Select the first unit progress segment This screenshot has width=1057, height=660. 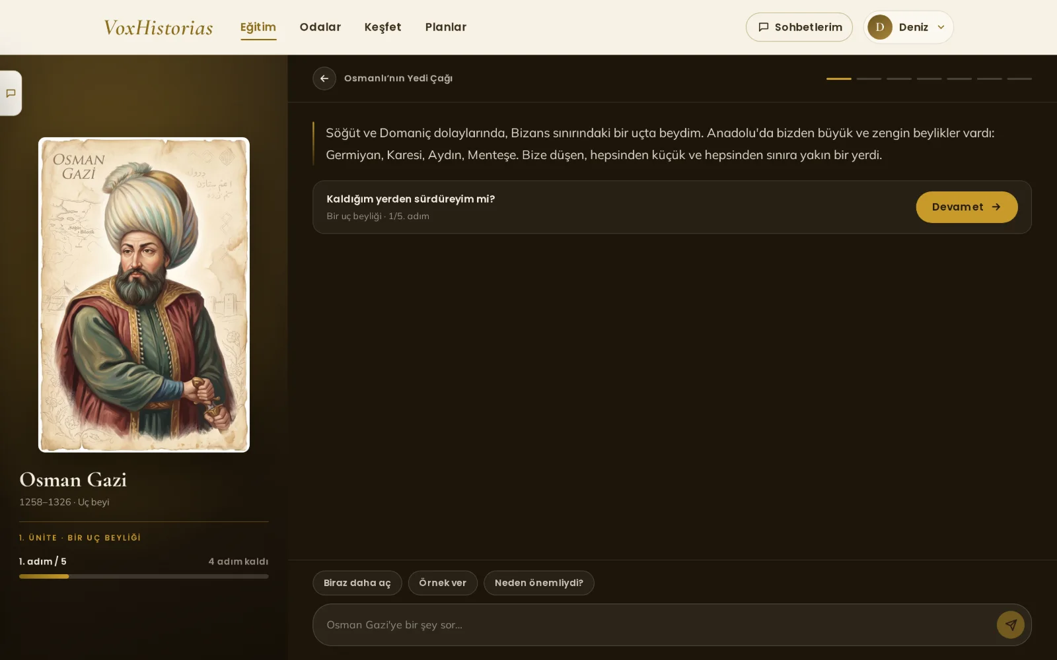click(839, 79)
